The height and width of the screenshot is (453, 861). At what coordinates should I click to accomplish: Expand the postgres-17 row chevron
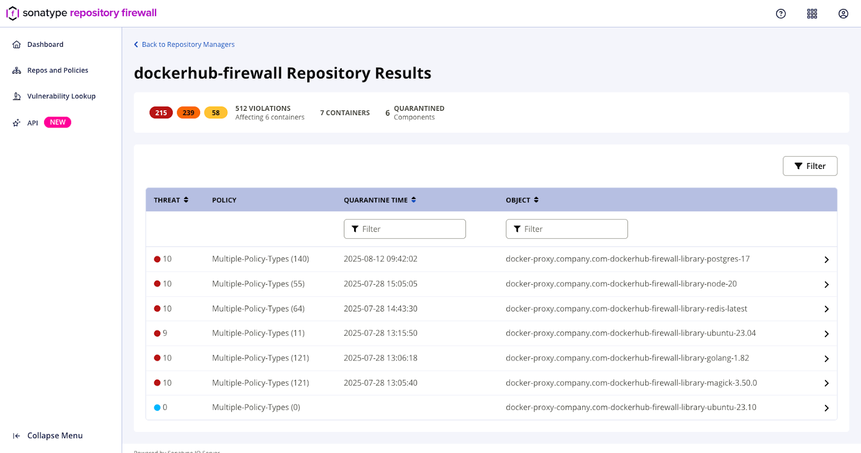coord(826,260)
